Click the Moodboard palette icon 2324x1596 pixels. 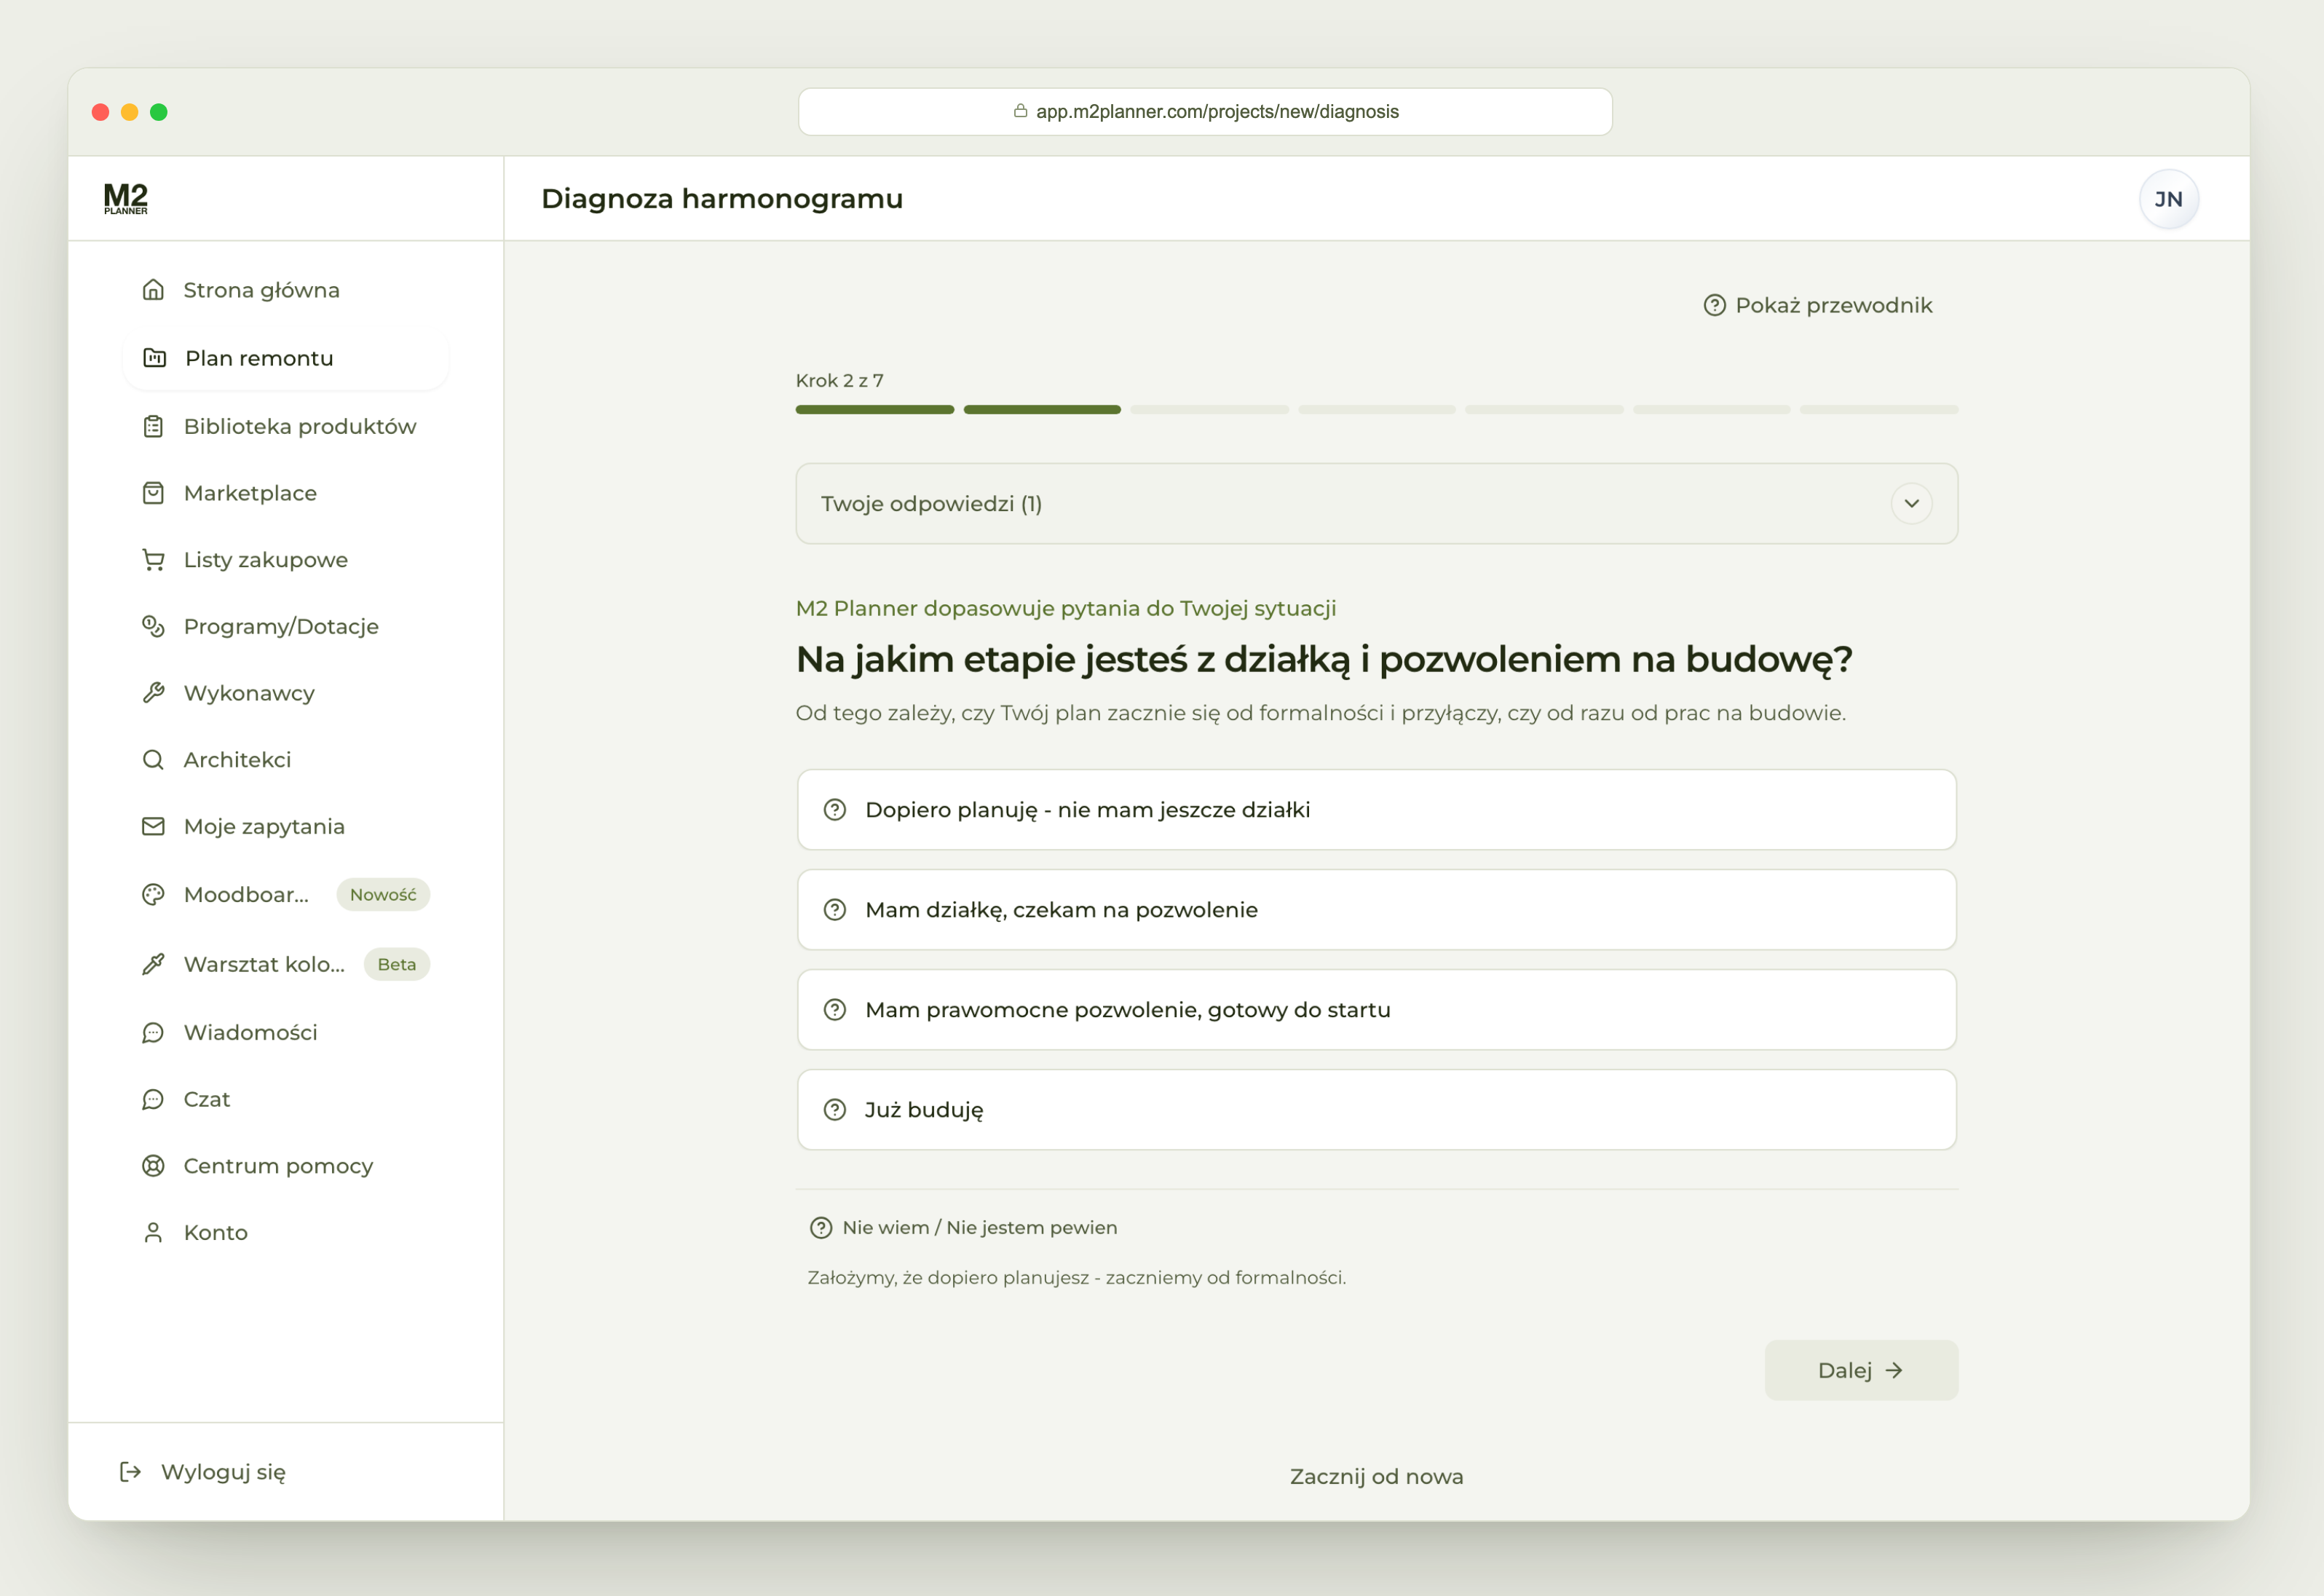coord(153,894)
